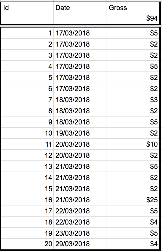
Task: Select the 19/03/2018 date cell
Action: point(80,133)
